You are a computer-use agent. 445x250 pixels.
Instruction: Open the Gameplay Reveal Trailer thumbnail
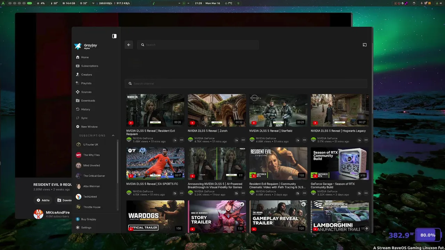(278, 216)
